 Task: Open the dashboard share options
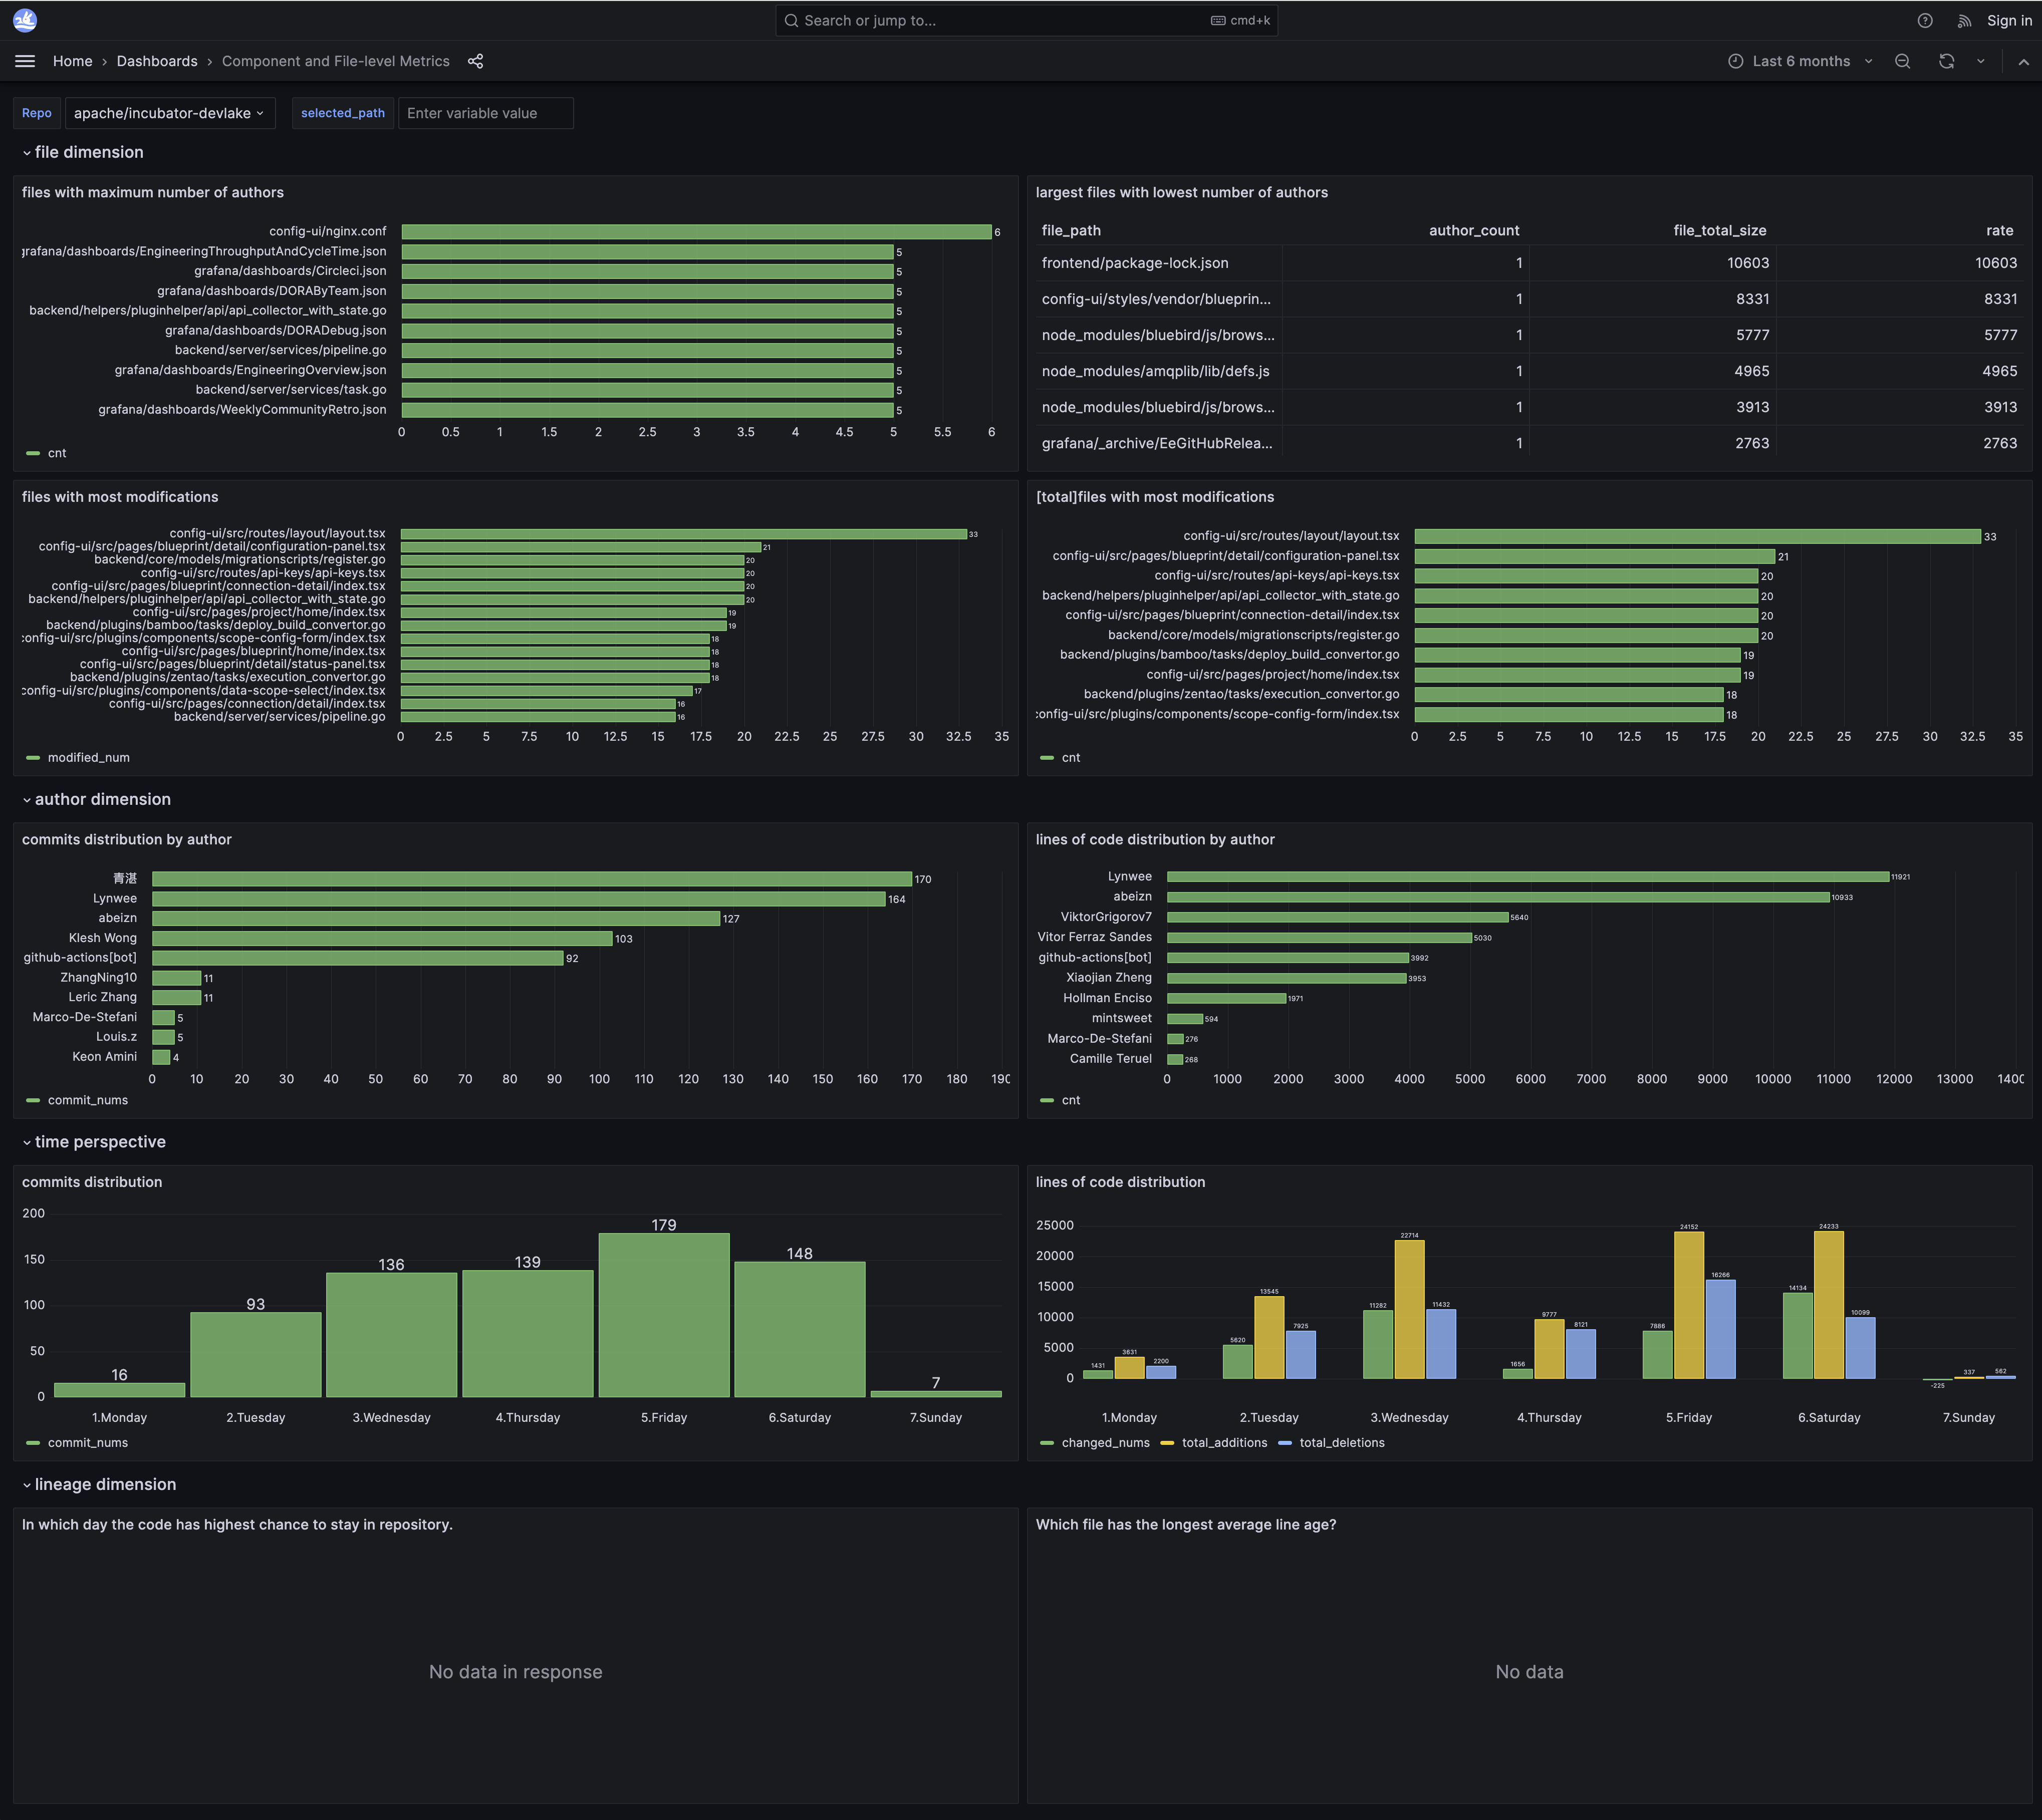(475, 61)
